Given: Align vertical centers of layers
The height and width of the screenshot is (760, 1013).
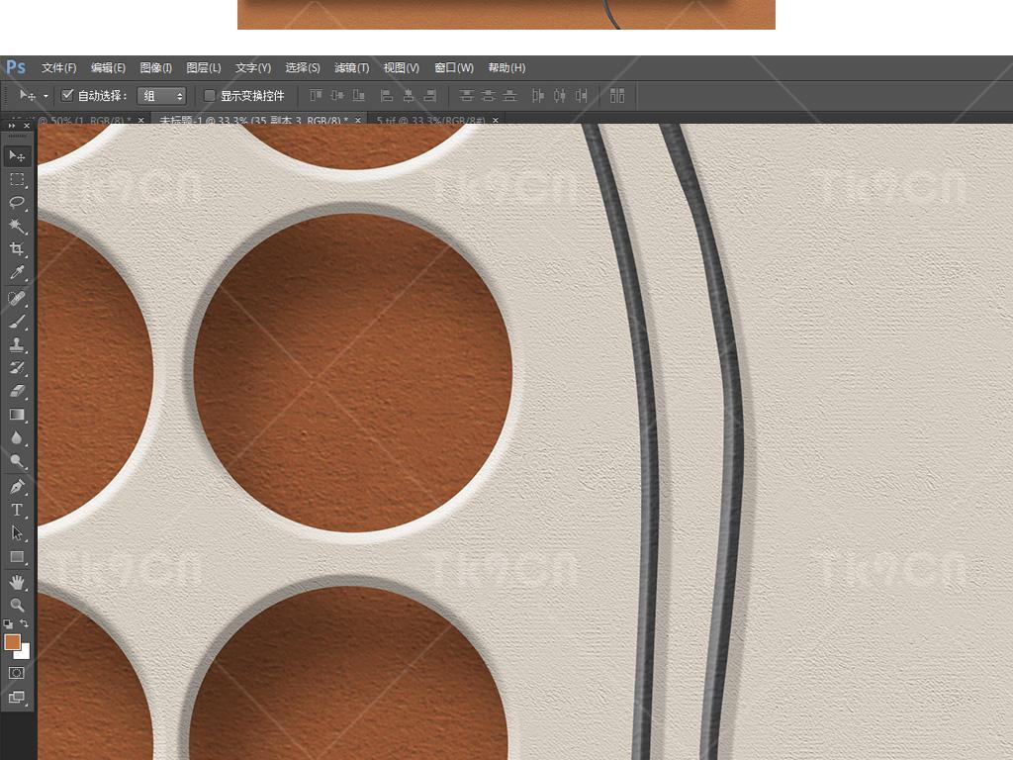Looking at the screenshot, I should point(337,96).
